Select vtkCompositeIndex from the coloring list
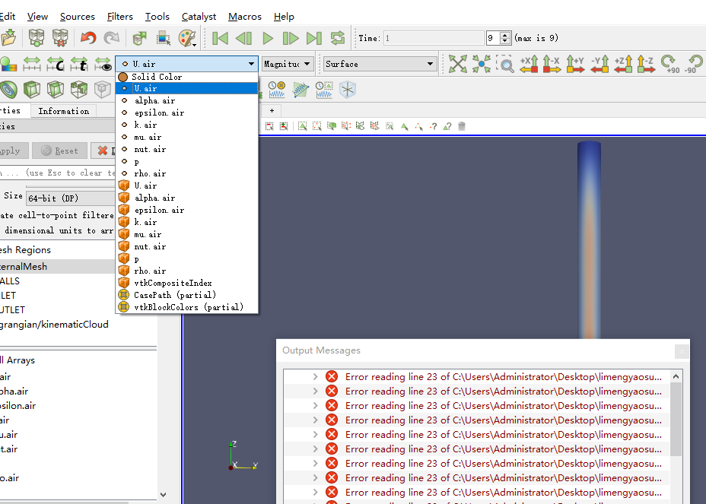 tap(173, 283)
